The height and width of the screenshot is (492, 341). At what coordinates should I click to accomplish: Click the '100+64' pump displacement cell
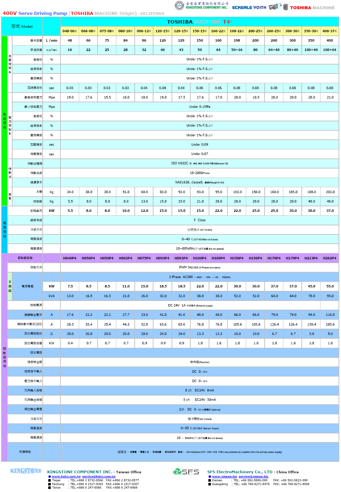tap(330, 50)
